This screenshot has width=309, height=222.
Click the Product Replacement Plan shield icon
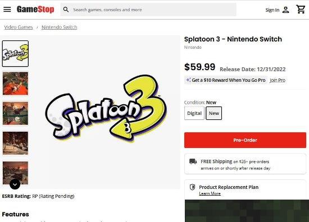pos(192,187)
